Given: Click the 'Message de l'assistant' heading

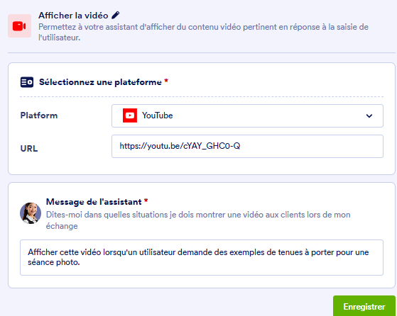Looking at the screenshot, I should tap(94, 202).
